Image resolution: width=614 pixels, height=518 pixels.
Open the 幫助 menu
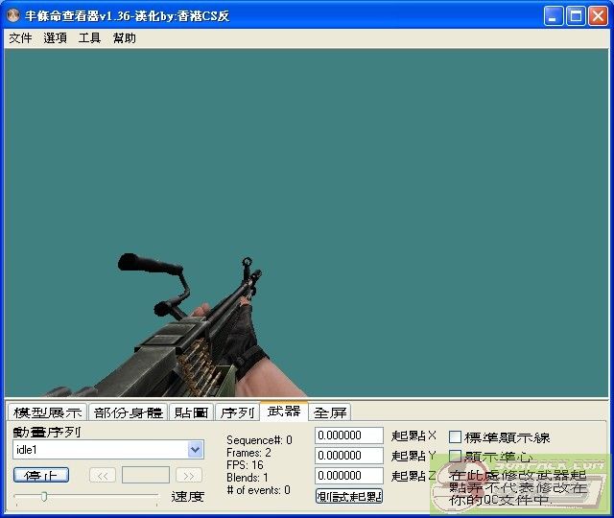pos(124,38)
